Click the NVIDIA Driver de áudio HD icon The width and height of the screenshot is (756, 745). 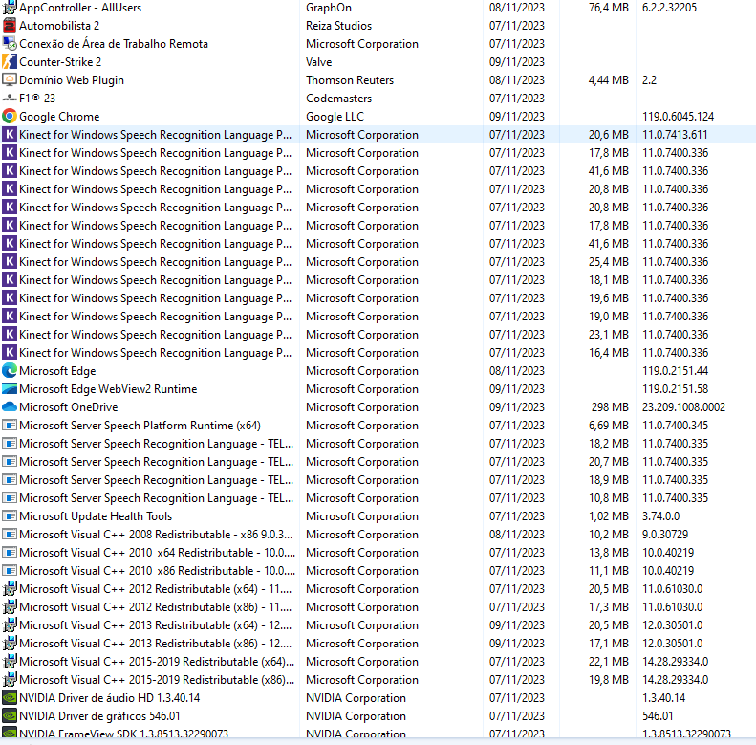coord(10,698)
